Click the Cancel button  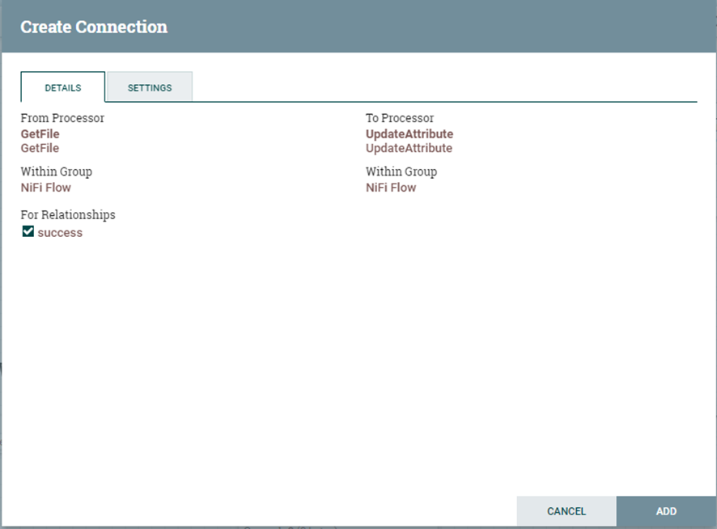click(x=566, y=510)
